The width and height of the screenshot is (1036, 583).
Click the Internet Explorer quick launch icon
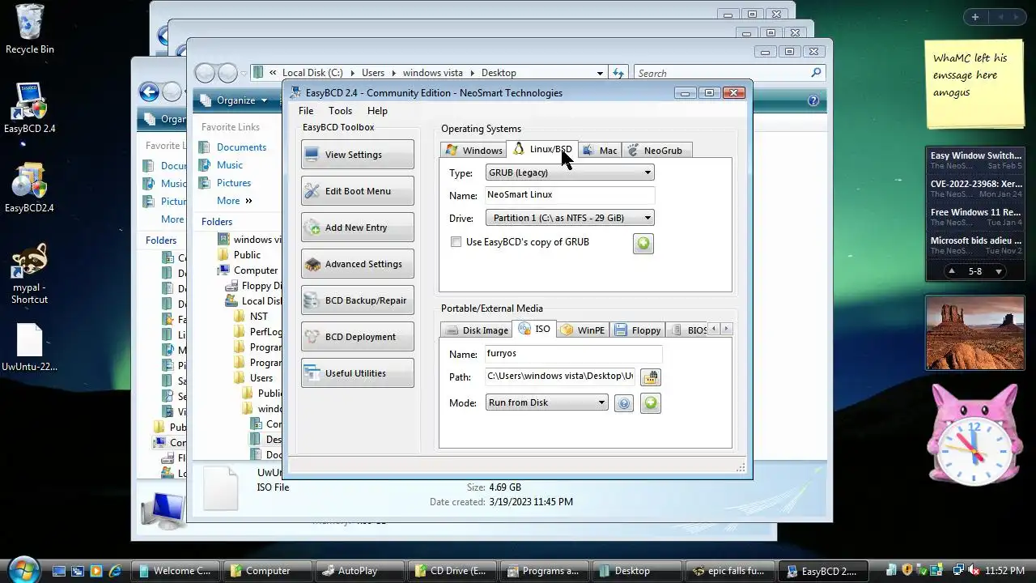click(x=115, y=571)
